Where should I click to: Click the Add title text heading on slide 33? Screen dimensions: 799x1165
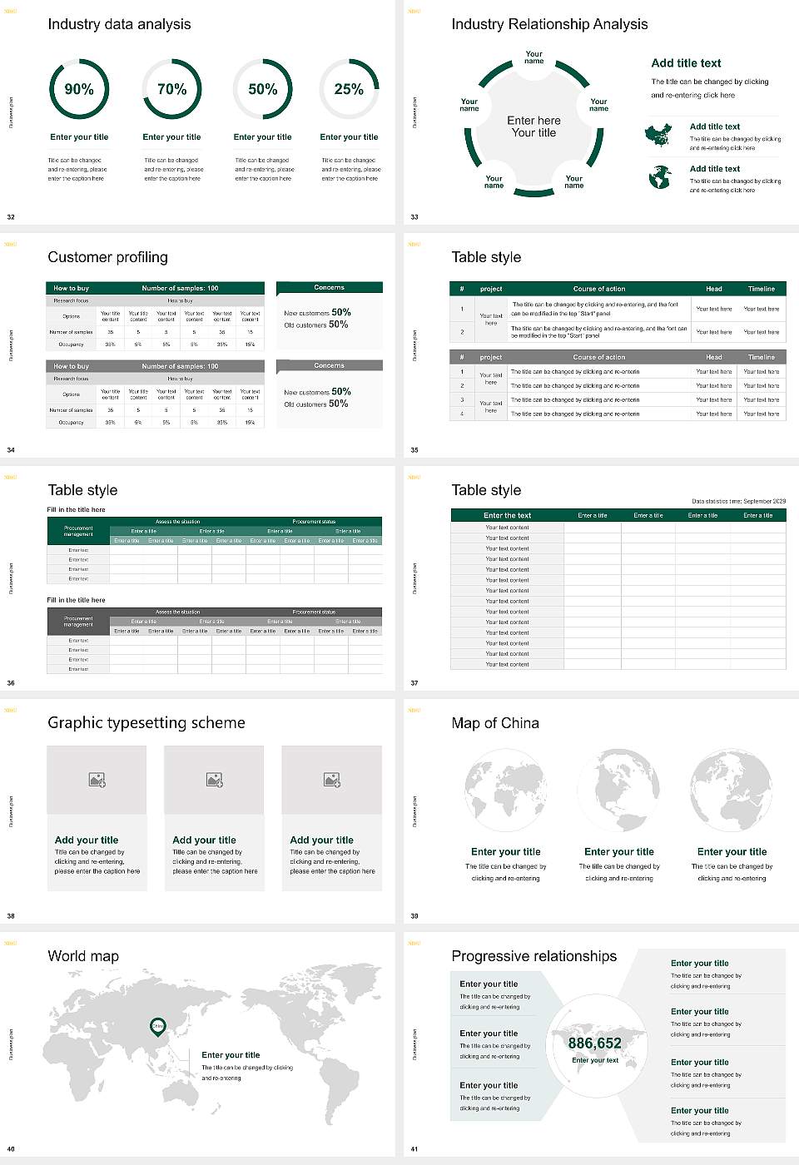pos(686,63)
